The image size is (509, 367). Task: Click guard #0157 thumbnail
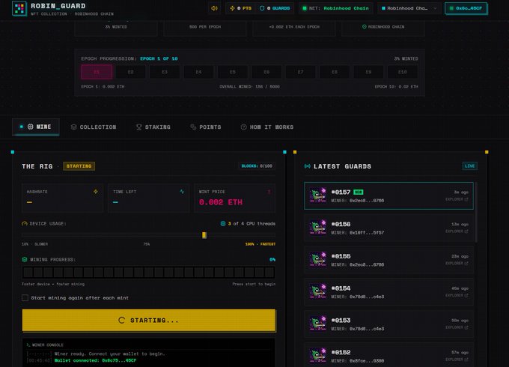(318, 195)
